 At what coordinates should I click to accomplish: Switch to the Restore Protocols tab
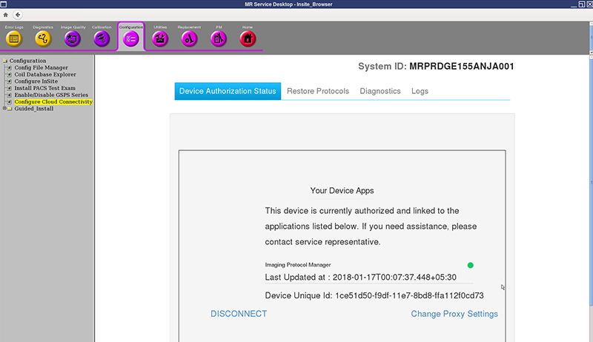pyautogui.click(x=317, y=91)
